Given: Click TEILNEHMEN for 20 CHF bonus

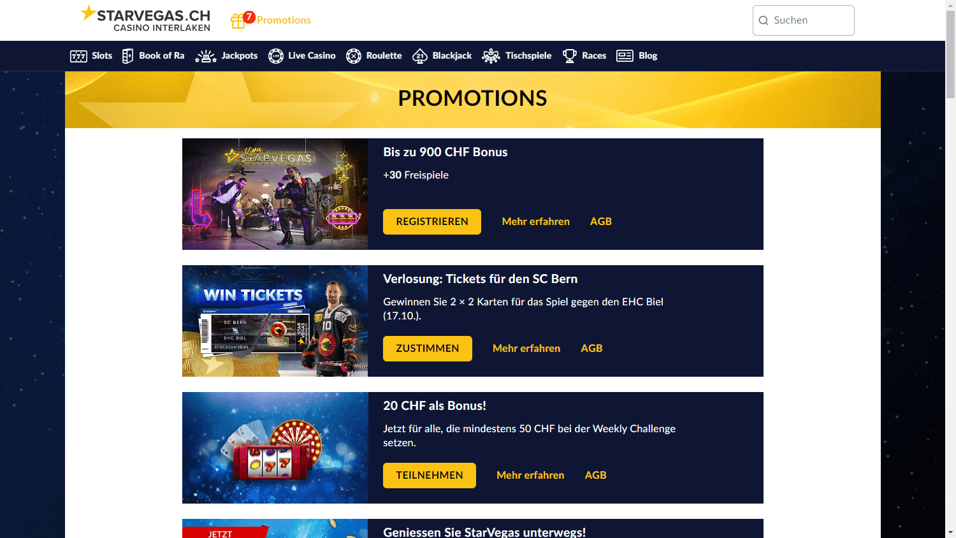Looking at the screenshot, I should click(430, 476).
